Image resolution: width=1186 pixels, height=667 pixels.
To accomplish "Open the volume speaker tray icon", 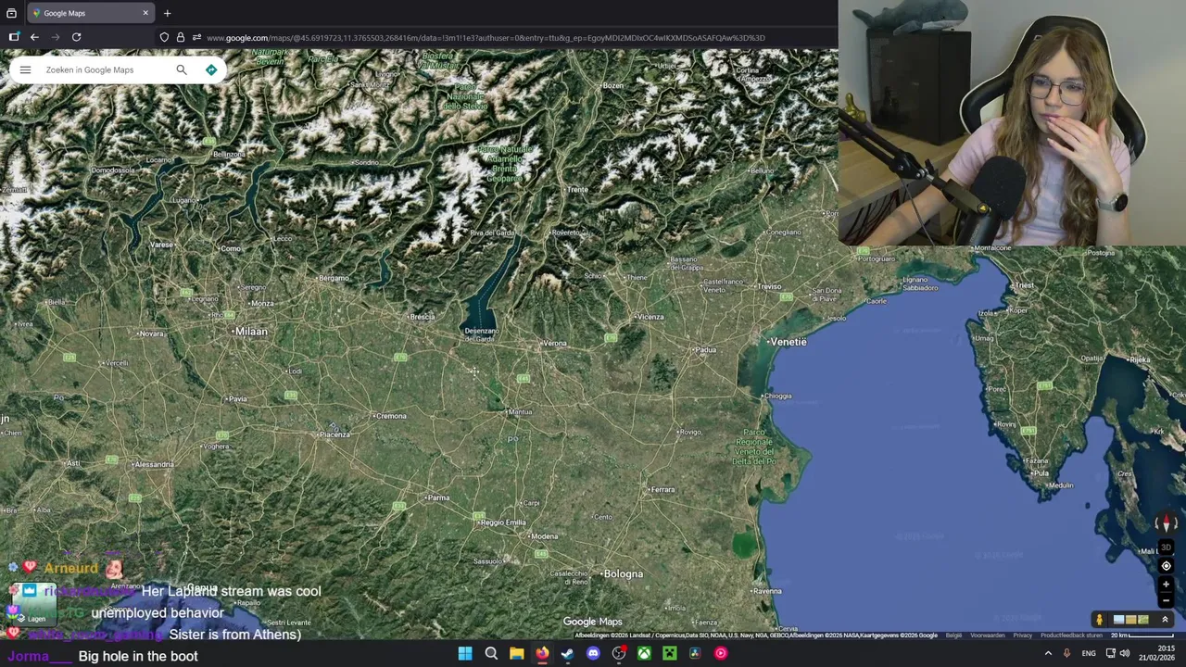I will pos(1125,653).
